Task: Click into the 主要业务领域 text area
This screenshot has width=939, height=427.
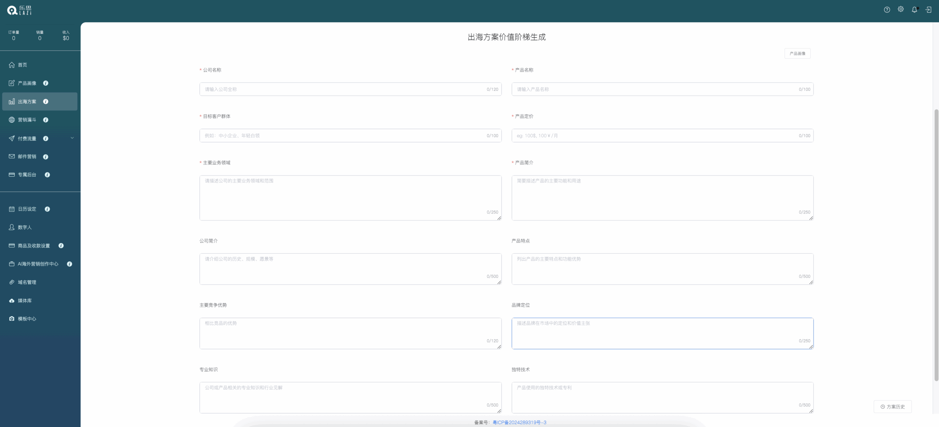Action: click(350, 198)
